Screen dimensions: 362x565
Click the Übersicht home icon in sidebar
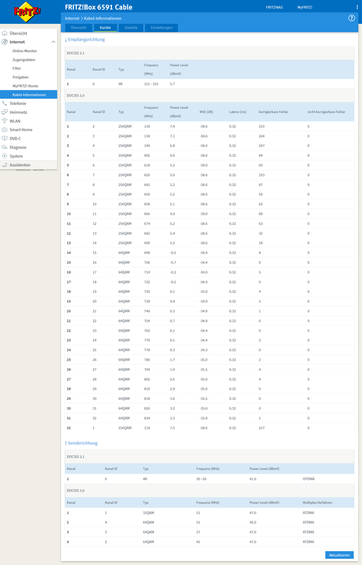click(x=5, y=33)
